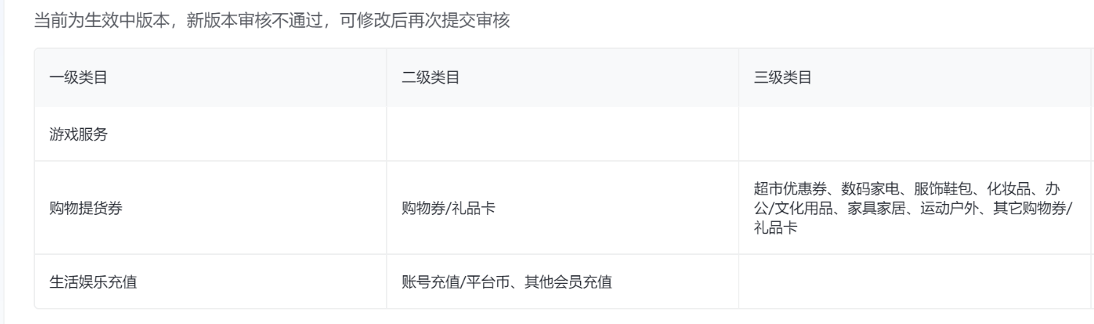
Task: Click the empty 三级类目 cell for 生活娱乐充值
Action: (912, 282)
